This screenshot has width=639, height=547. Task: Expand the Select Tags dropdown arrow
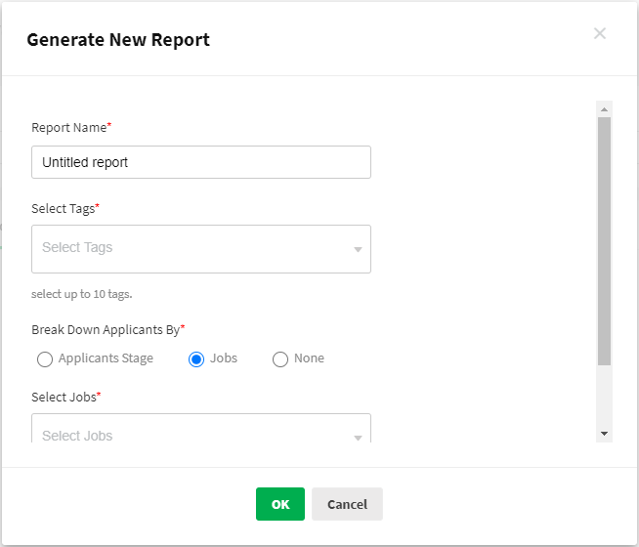coord(358,250)
